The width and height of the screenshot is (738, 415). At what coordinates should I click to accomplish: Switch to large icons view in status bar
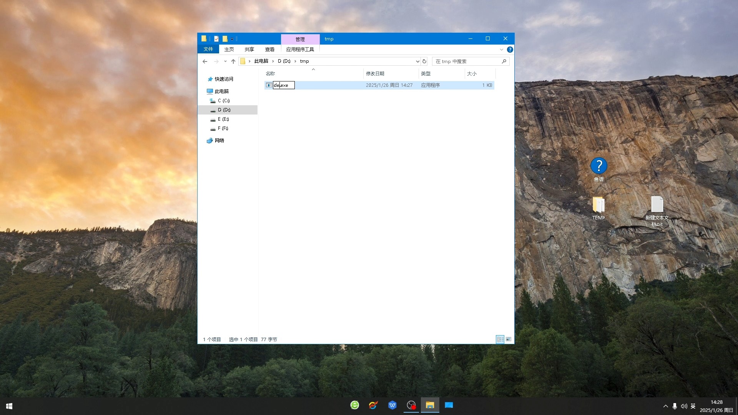[x=508, y=339]
